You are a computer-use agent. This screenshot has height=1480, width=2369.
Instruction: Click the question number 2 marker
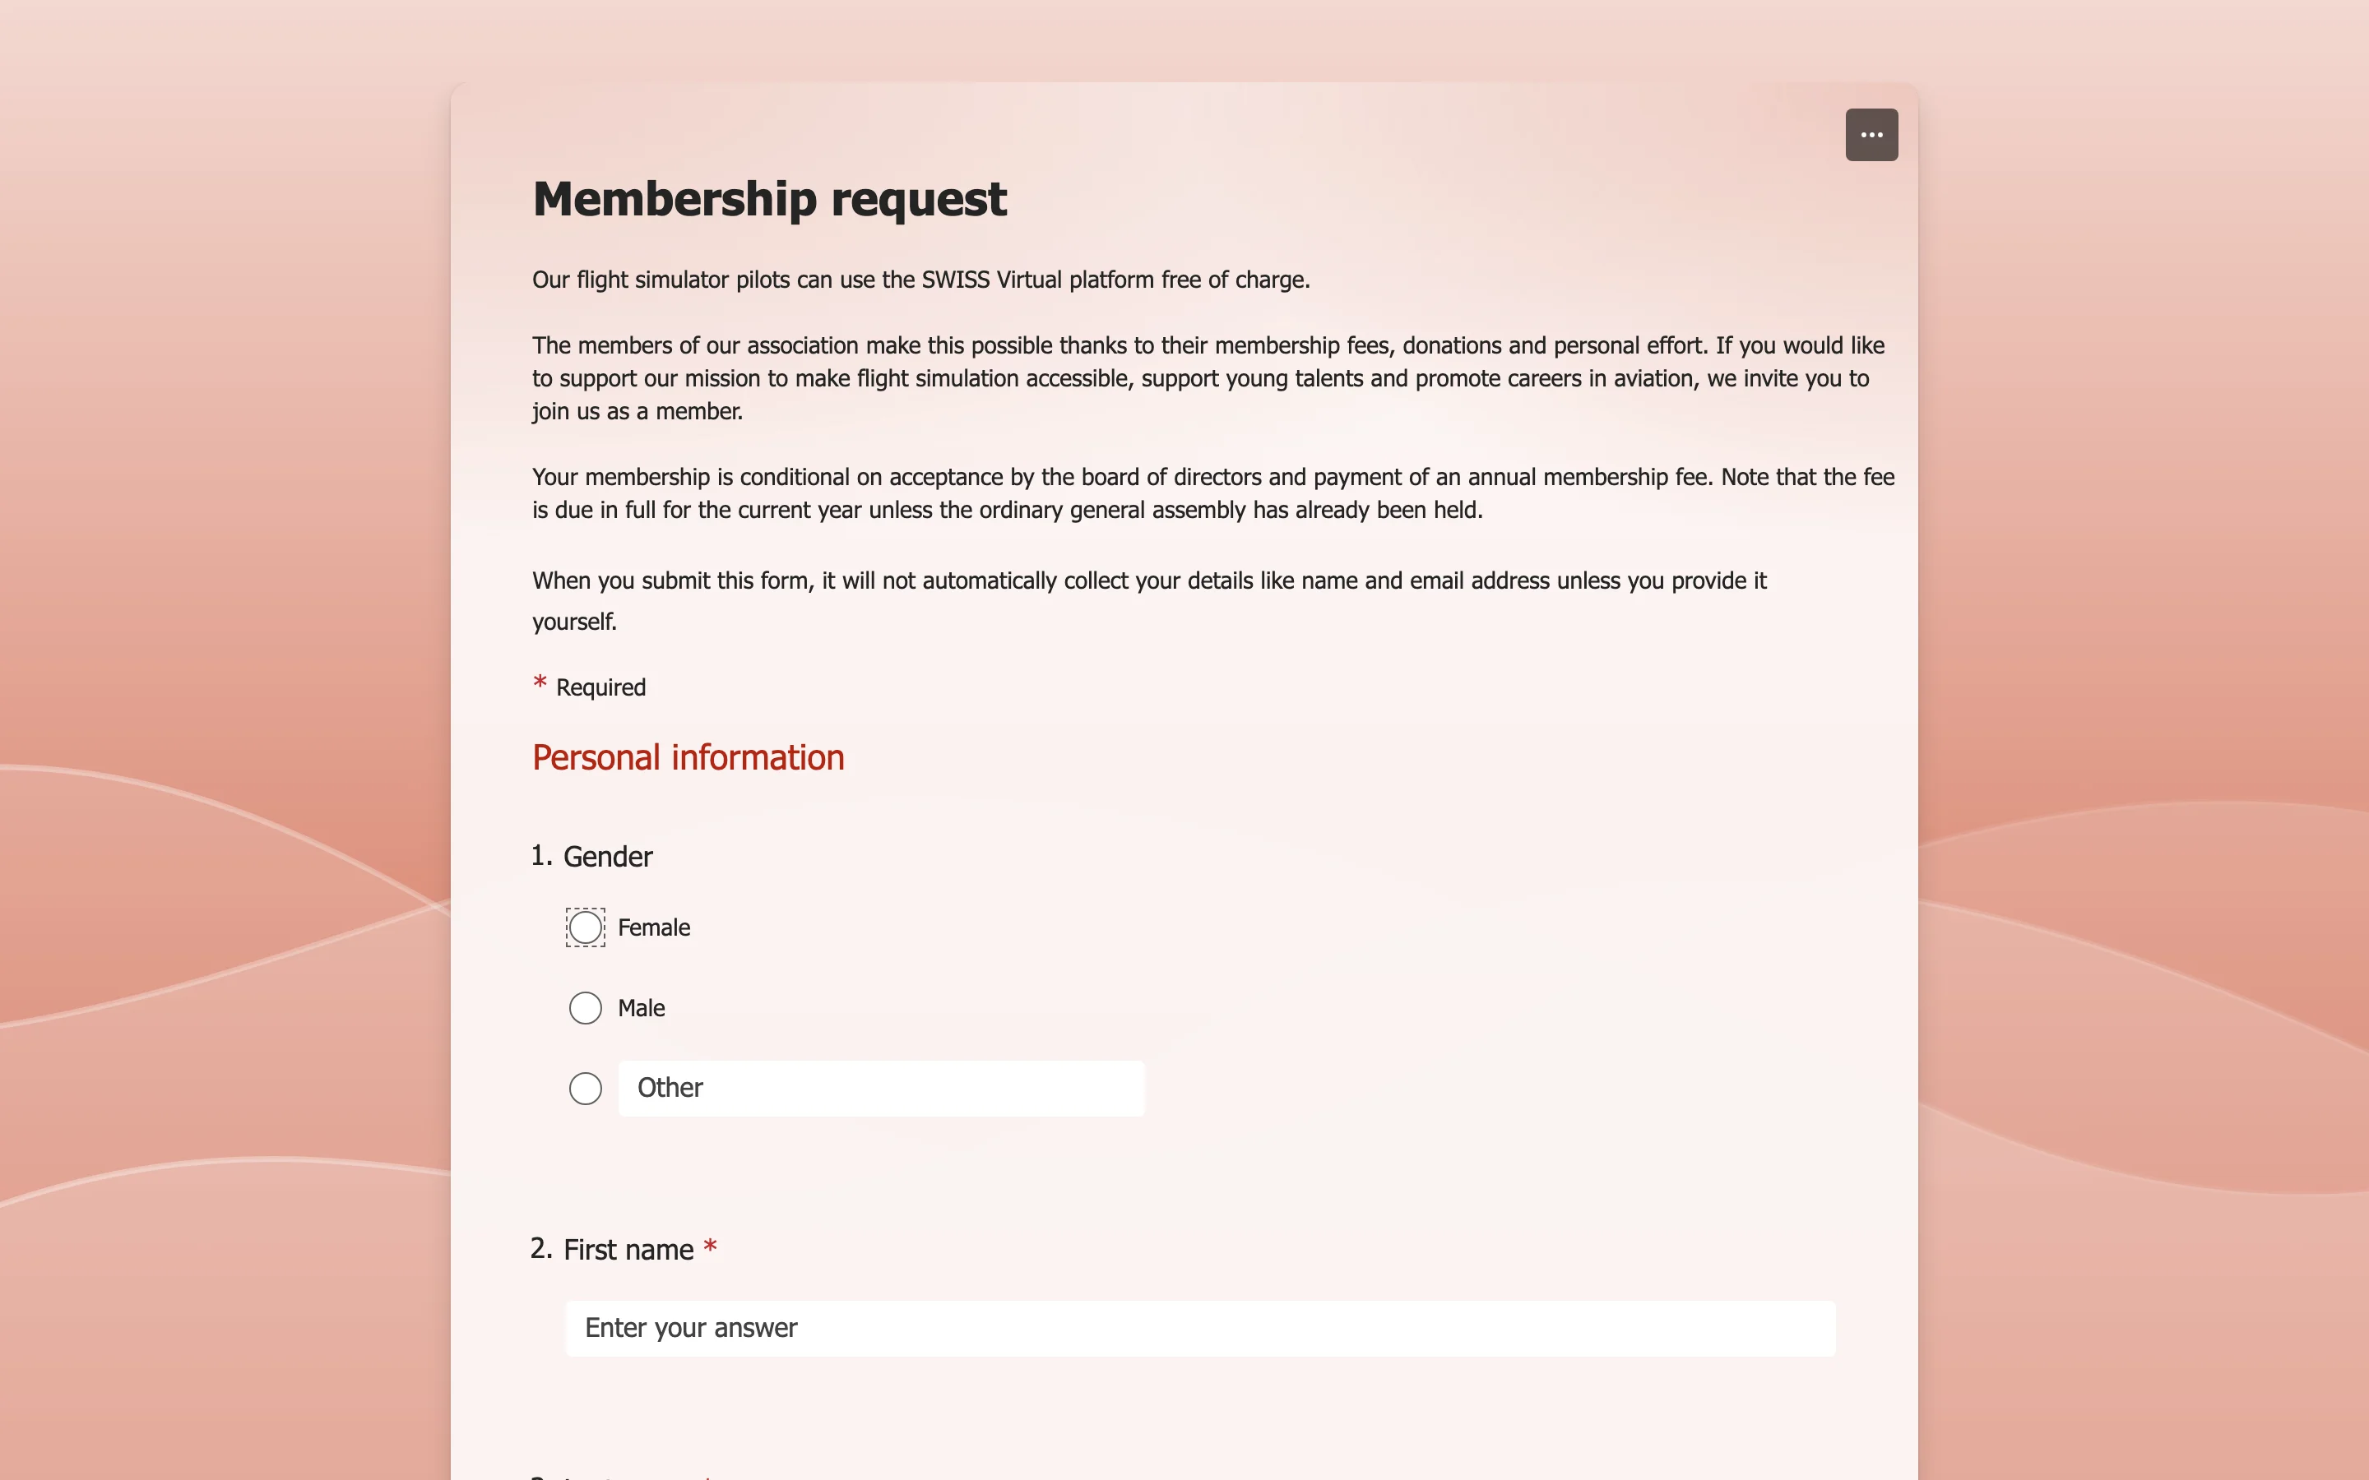click(541, 1249)
